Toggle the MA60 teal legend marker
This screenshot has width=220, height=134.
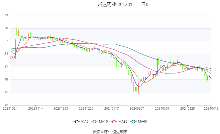pyautogui.click(x=133, y=122)
